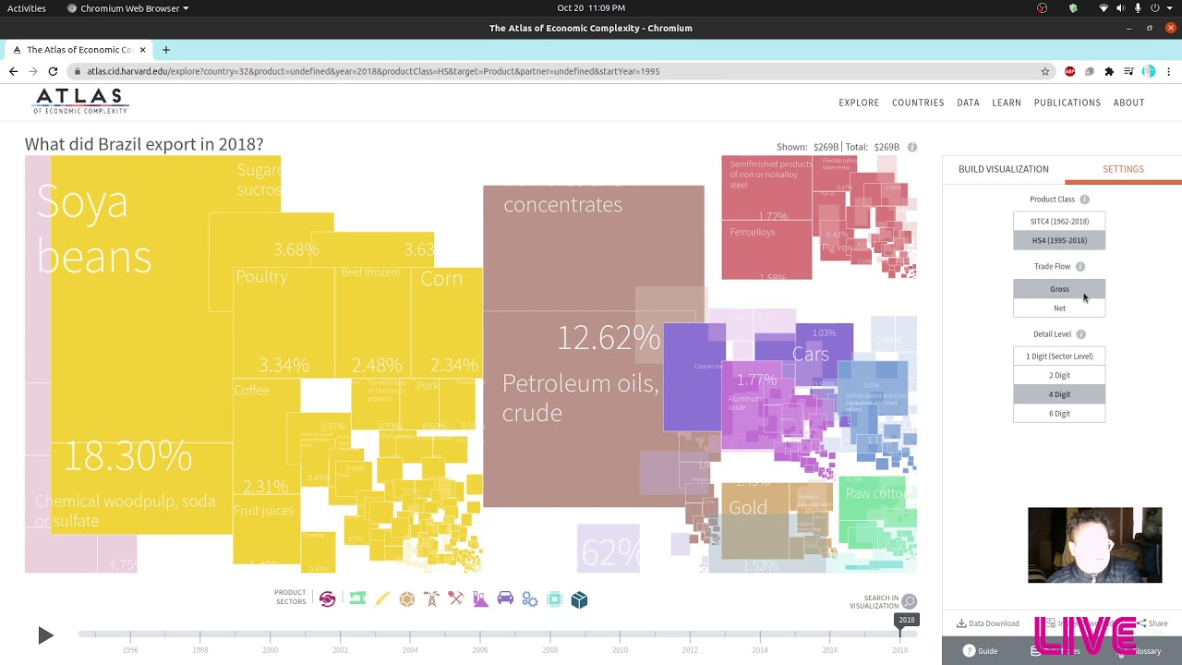Open the Countries menu
The image size is (1182, 665).
pos(918,103)
